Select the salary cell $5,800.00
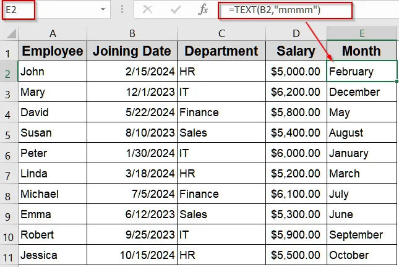This screenshot has width=399, height=267. click(x=296, y=112)
